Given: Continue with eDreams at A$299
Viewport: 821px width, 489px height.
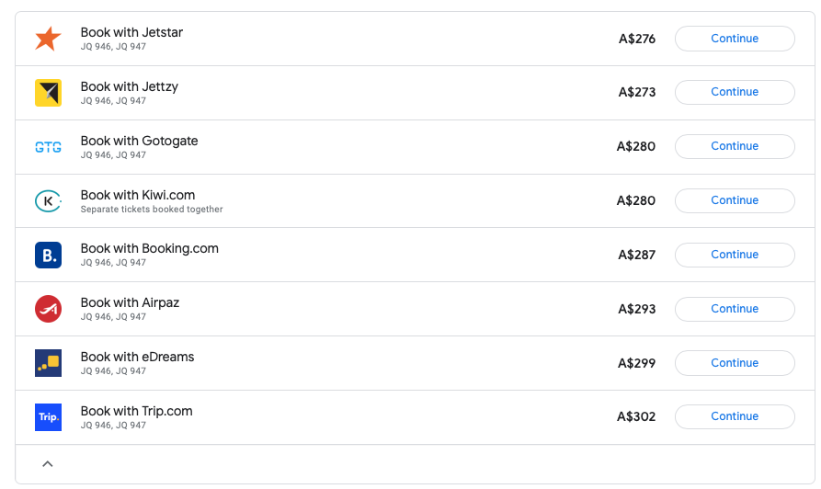Looking at the screenshot, I should click(734, 363).
